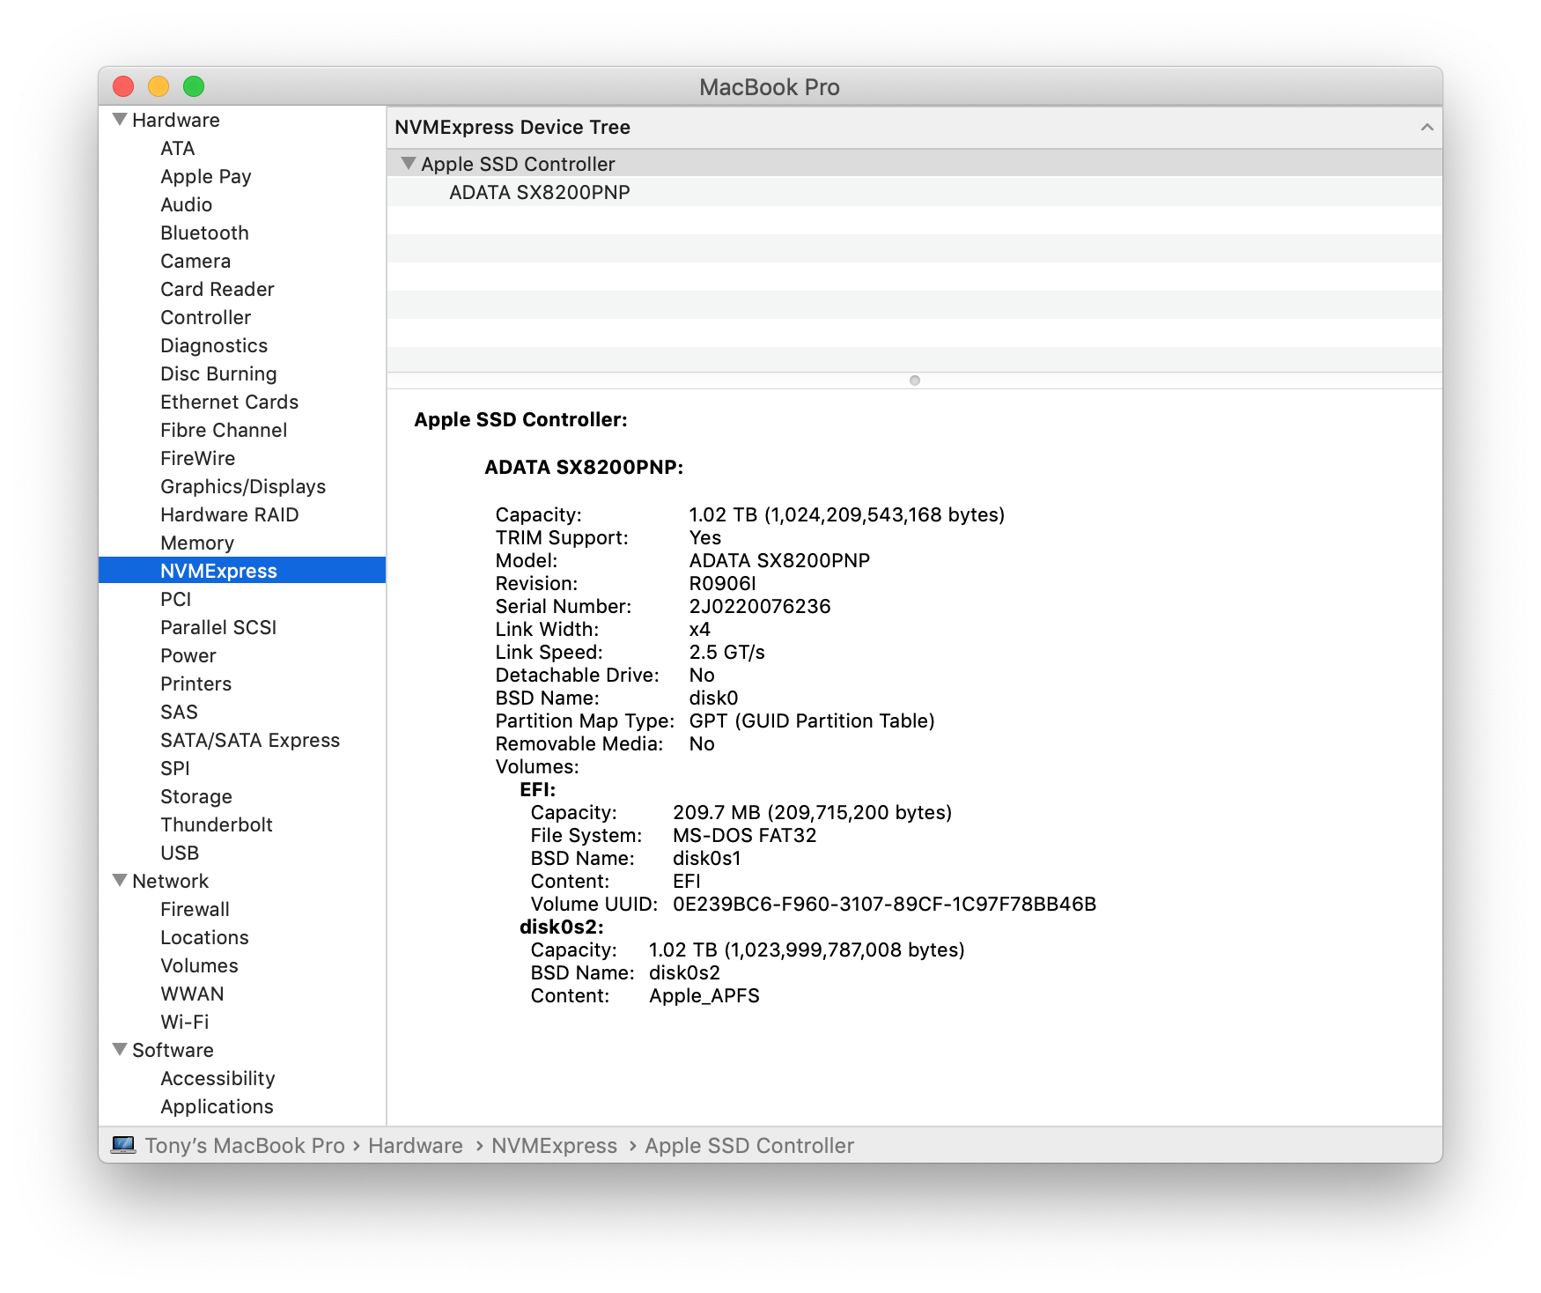Viewport: 1541px width, 1293px height.
Task: Select Disc Burning category
Action: 218,373
